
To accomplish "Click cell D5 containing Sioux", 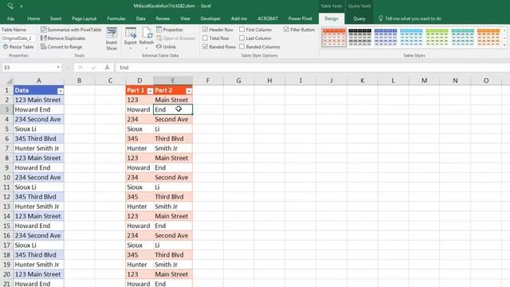I will (139, 129).
